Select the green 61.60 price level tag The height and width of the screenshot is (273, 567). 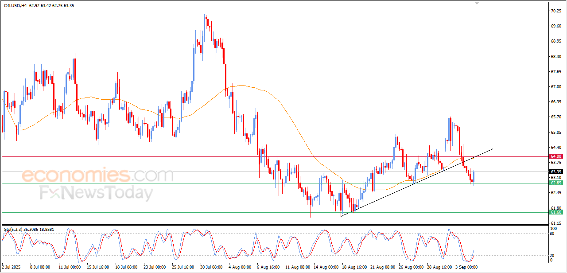pyautogui.click(x=556, y=212)
